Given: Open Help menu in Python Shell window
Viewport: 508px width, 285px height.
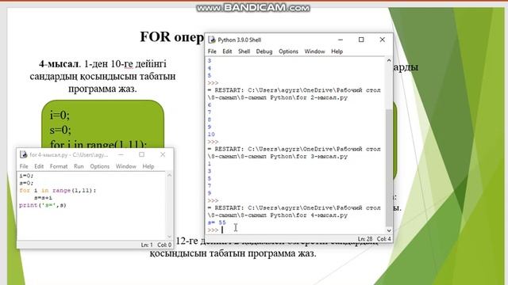Looking at the screenshot, I should [337, 51].
